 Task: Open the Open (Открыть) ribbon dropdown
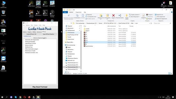(150, 15)
